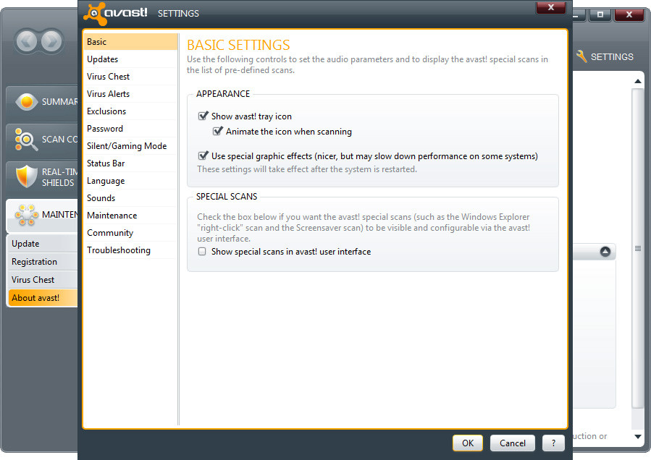Uncheck Show avast! tray icon
The image size is (651, 460).
(x=203, y=116)
